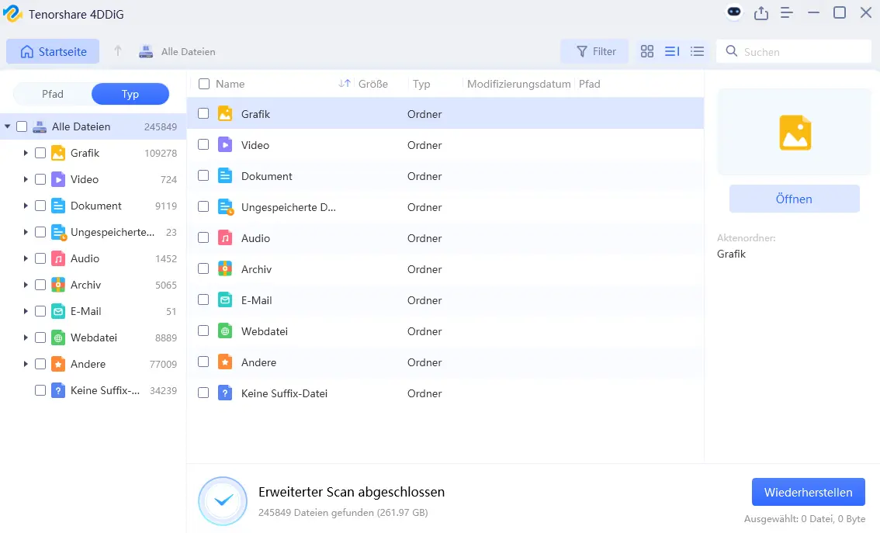This screenshot has height=533, width=880.
Task: Select the Typ tab
Action: click(x=130, y=94)
